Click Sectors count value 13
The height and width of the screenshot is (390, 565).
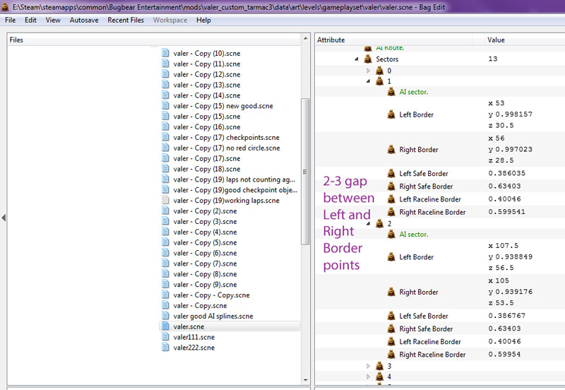(x=492, y=59)
